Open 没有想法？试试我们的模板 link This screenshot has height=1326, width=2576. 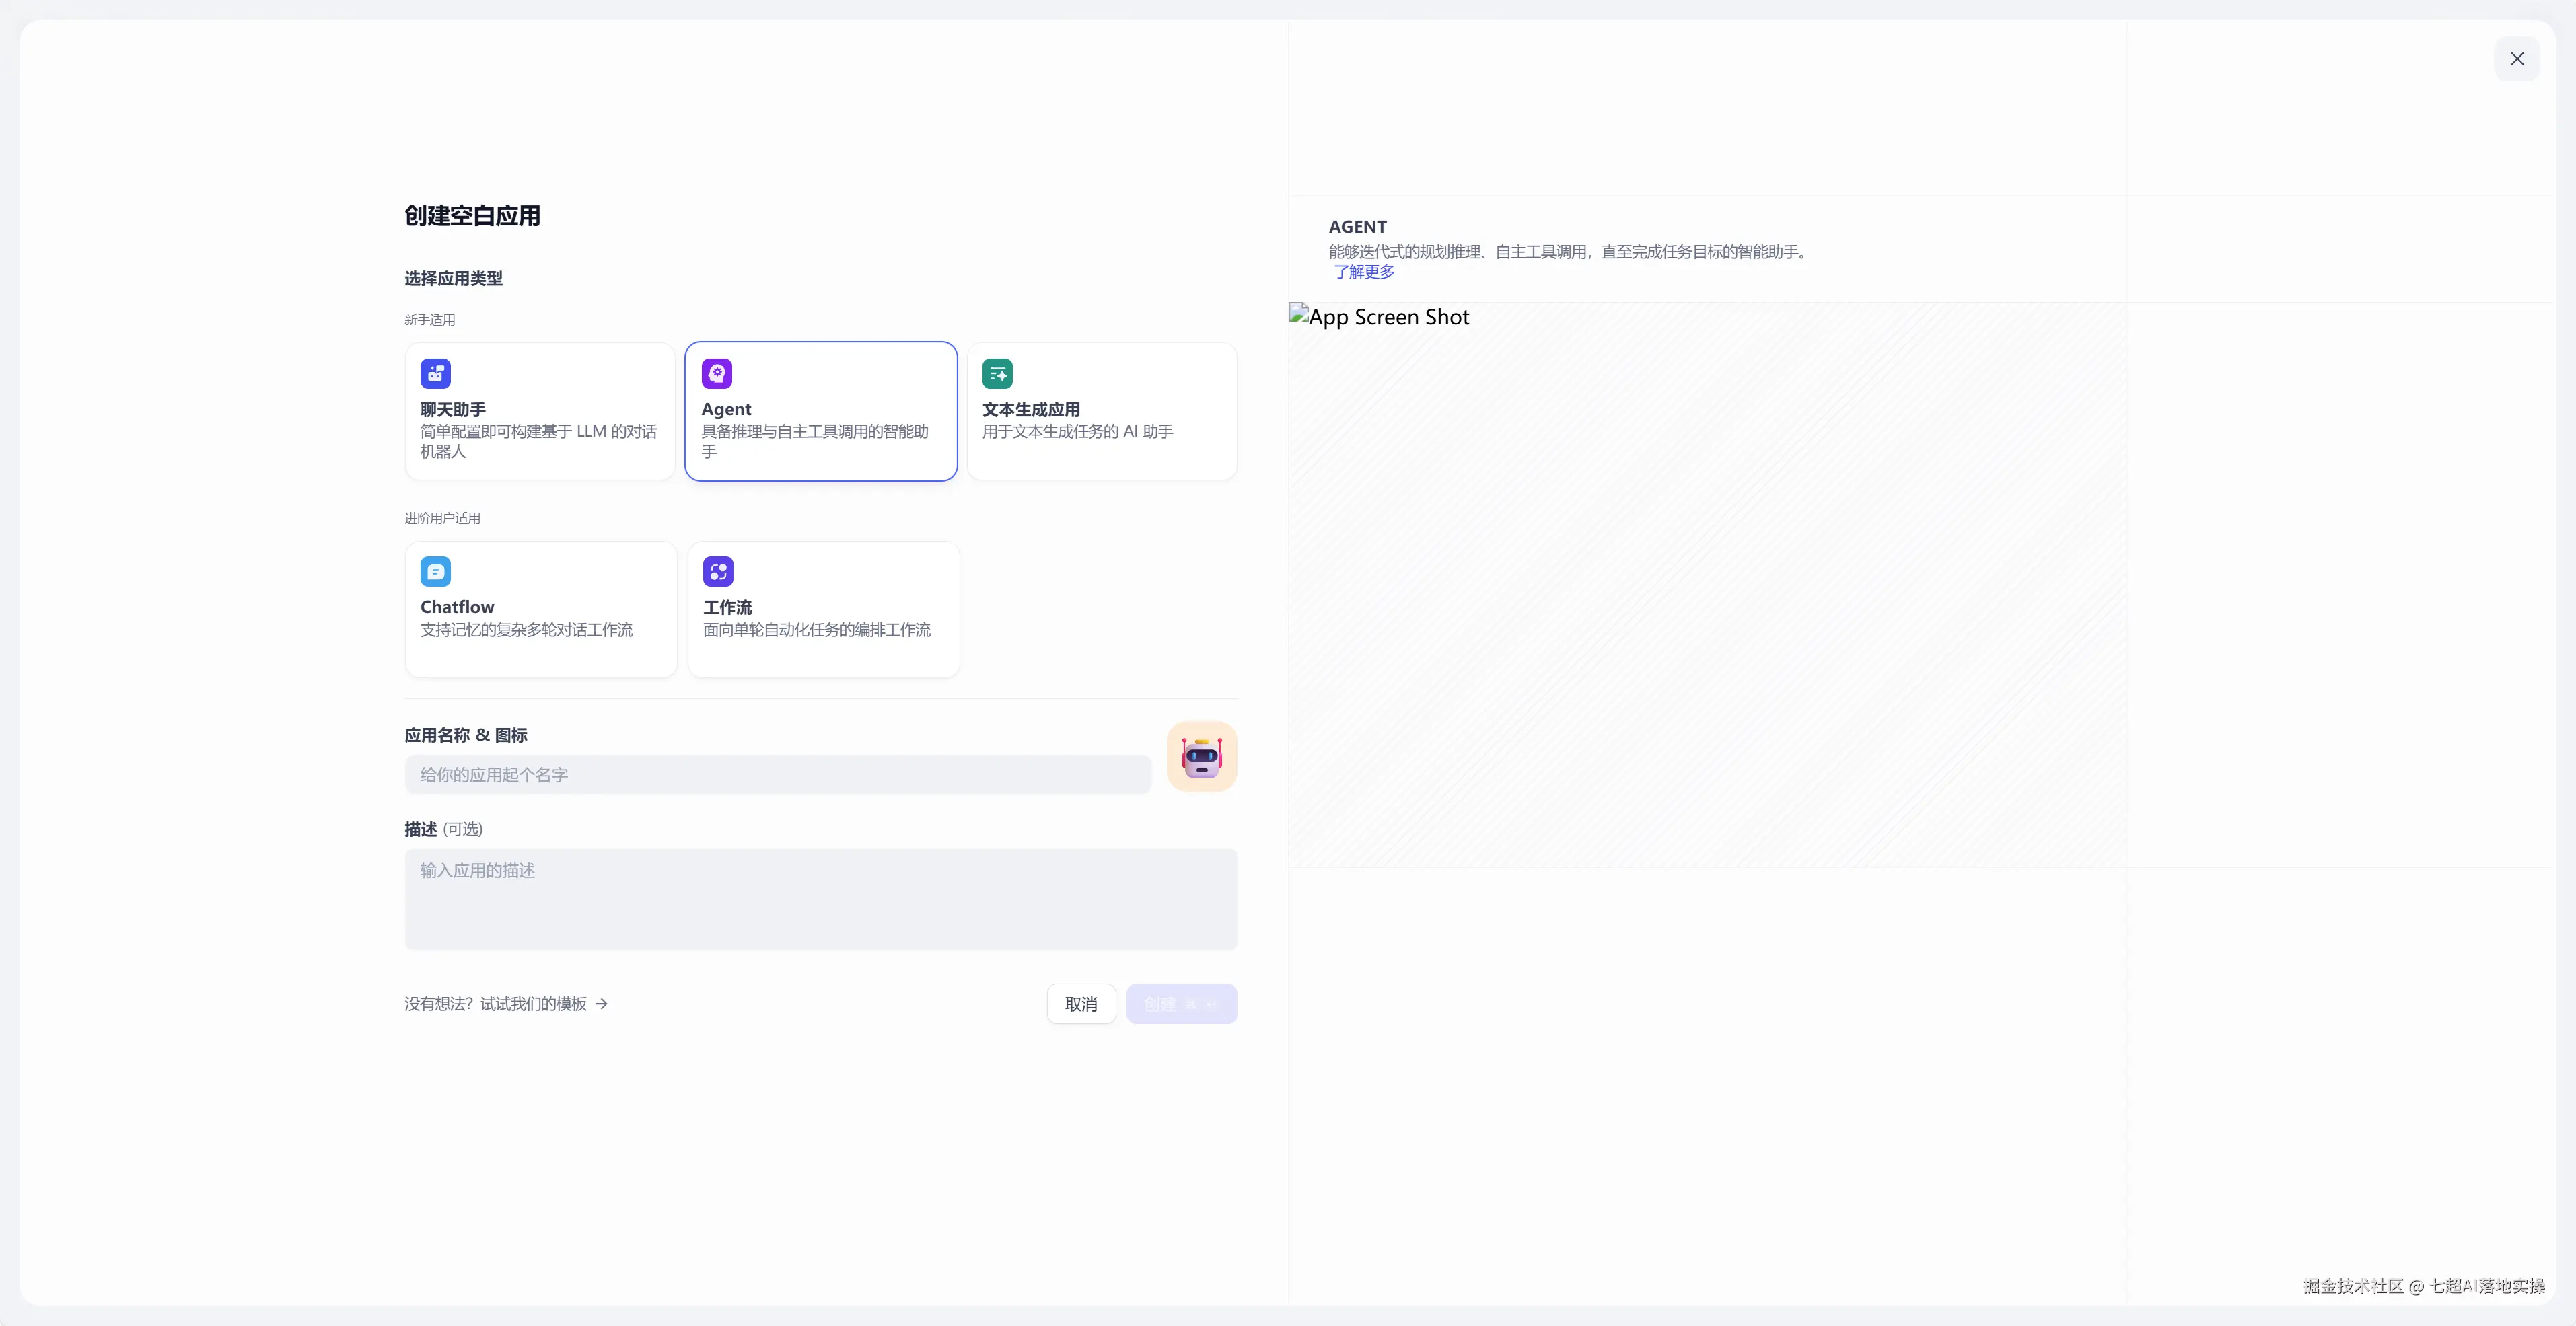(x=496, y=1004)
